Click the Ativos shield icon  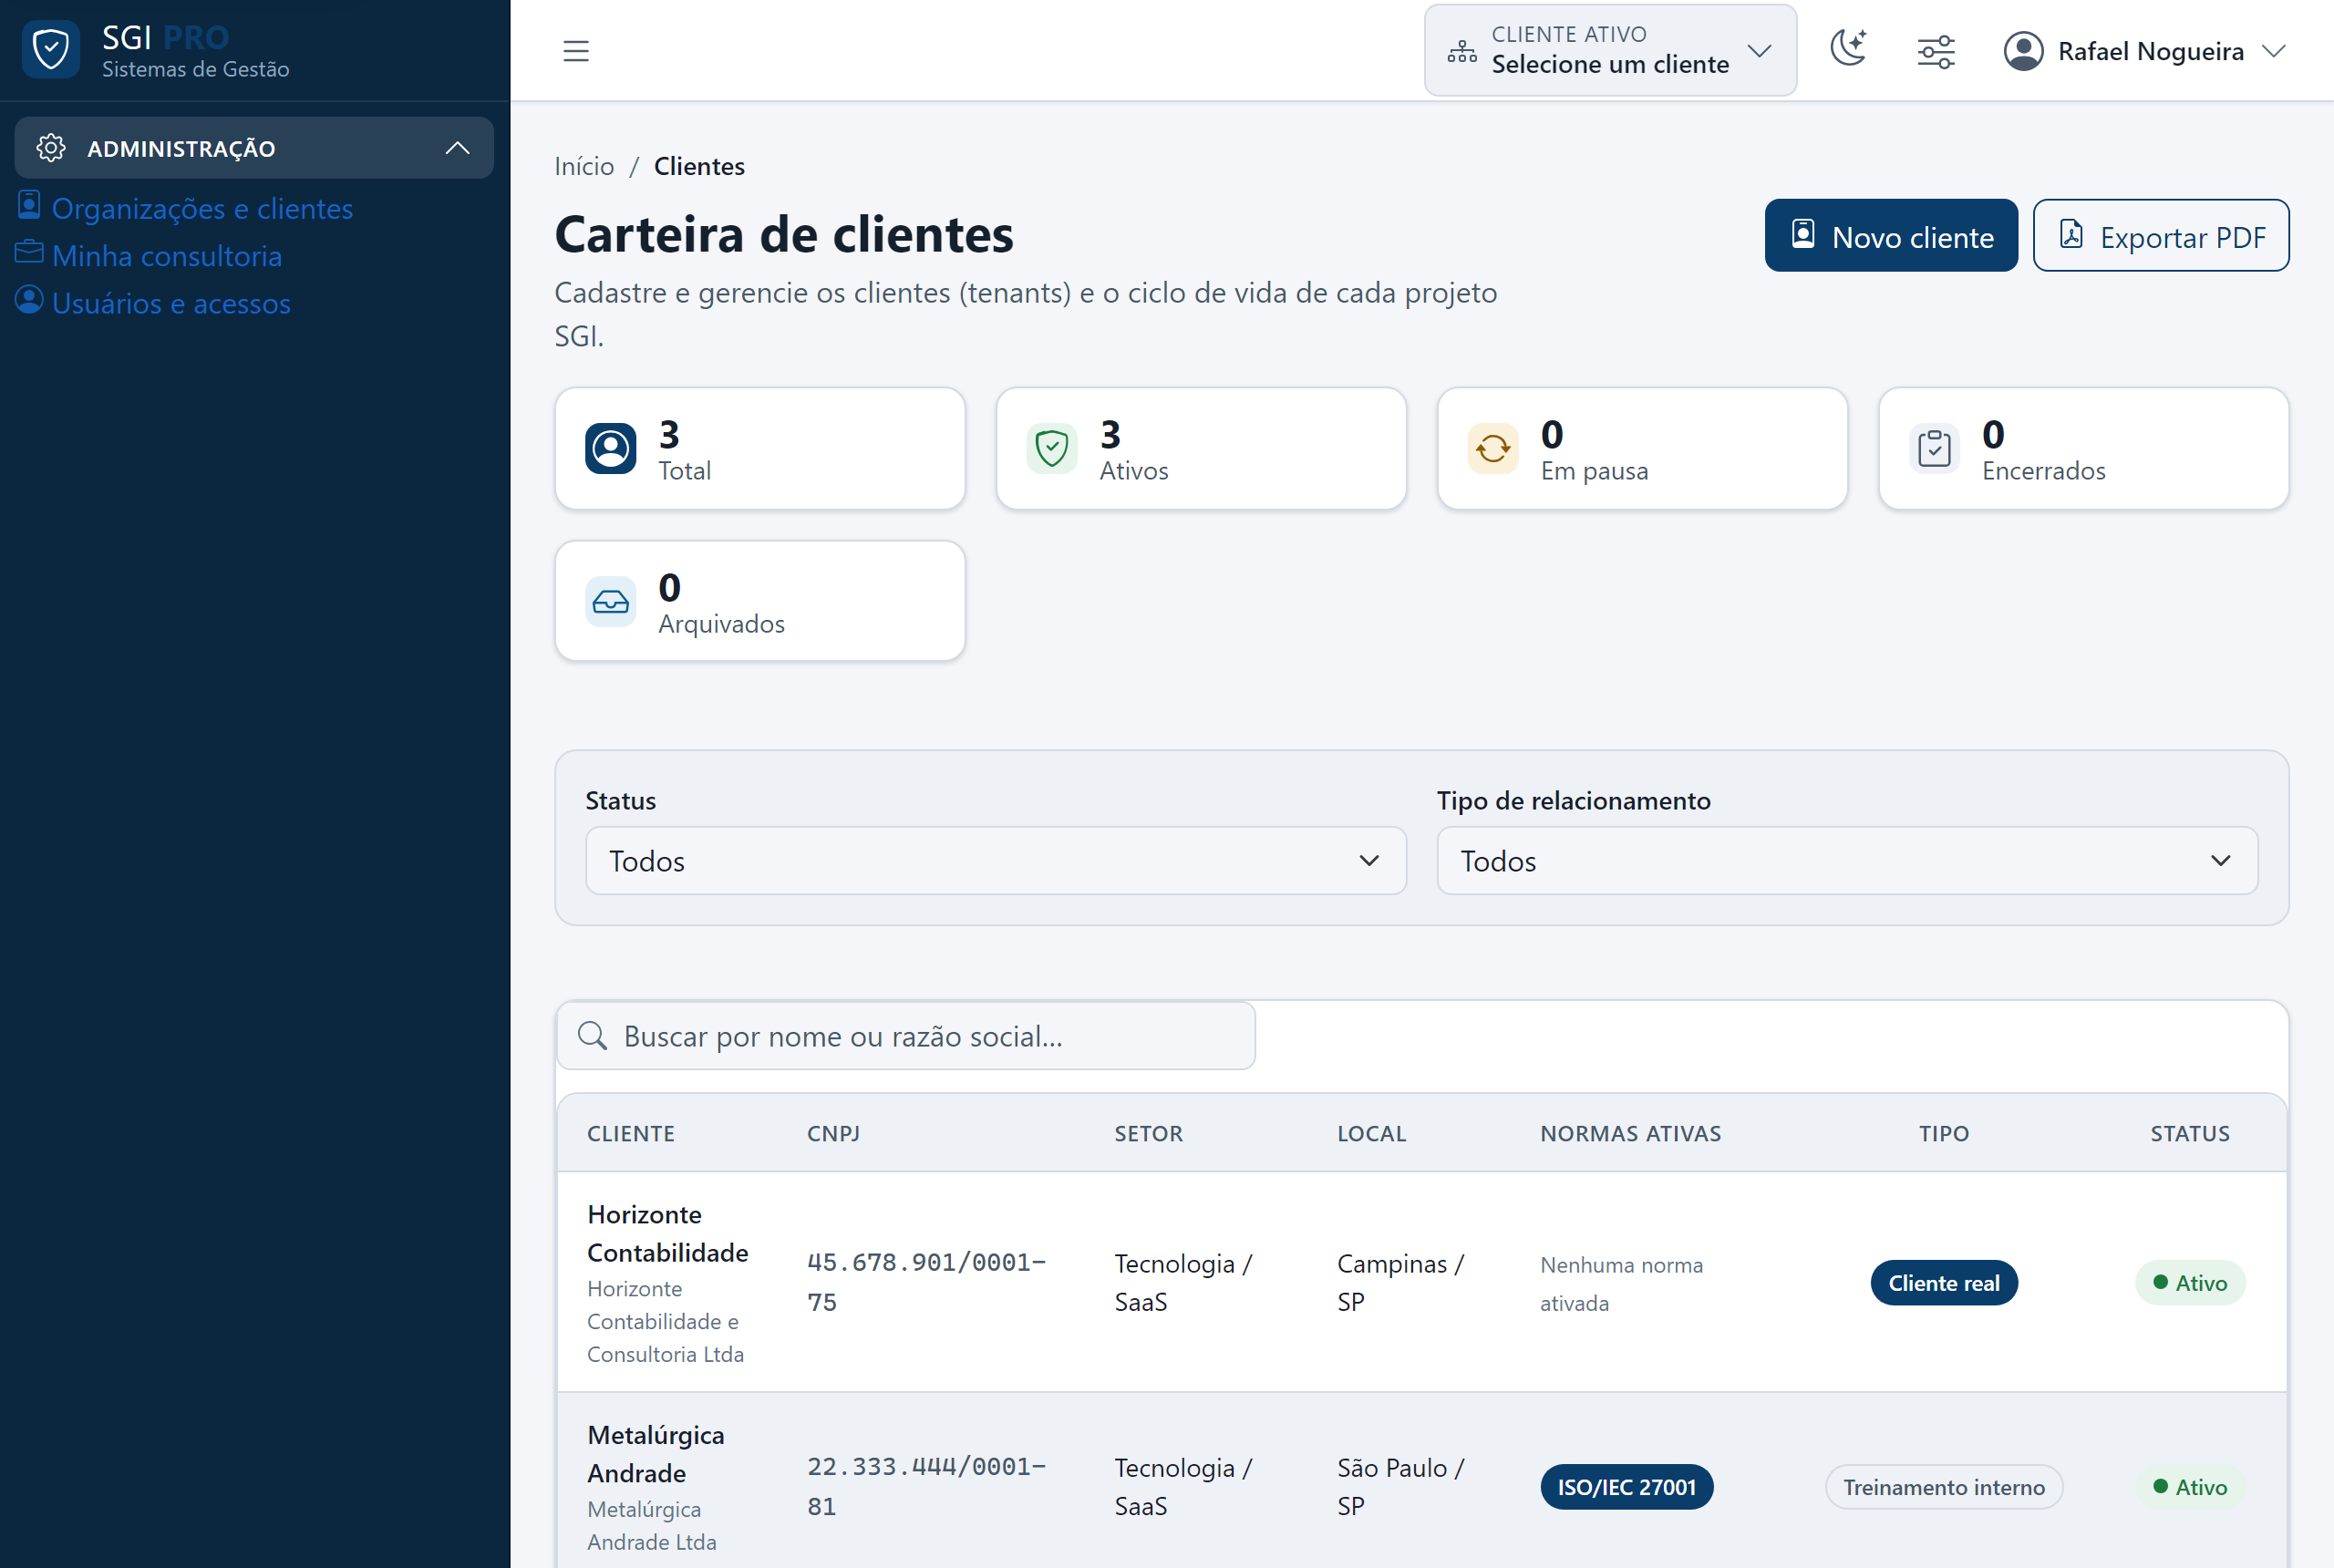point(1052,449)
